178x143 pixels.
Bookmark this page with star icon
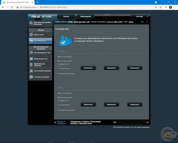[160, 7]
